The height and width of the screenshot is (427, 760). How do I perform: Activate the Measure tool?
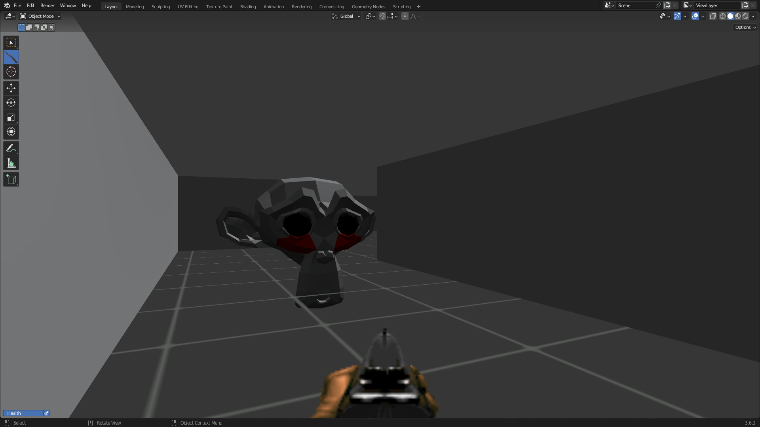11,163
